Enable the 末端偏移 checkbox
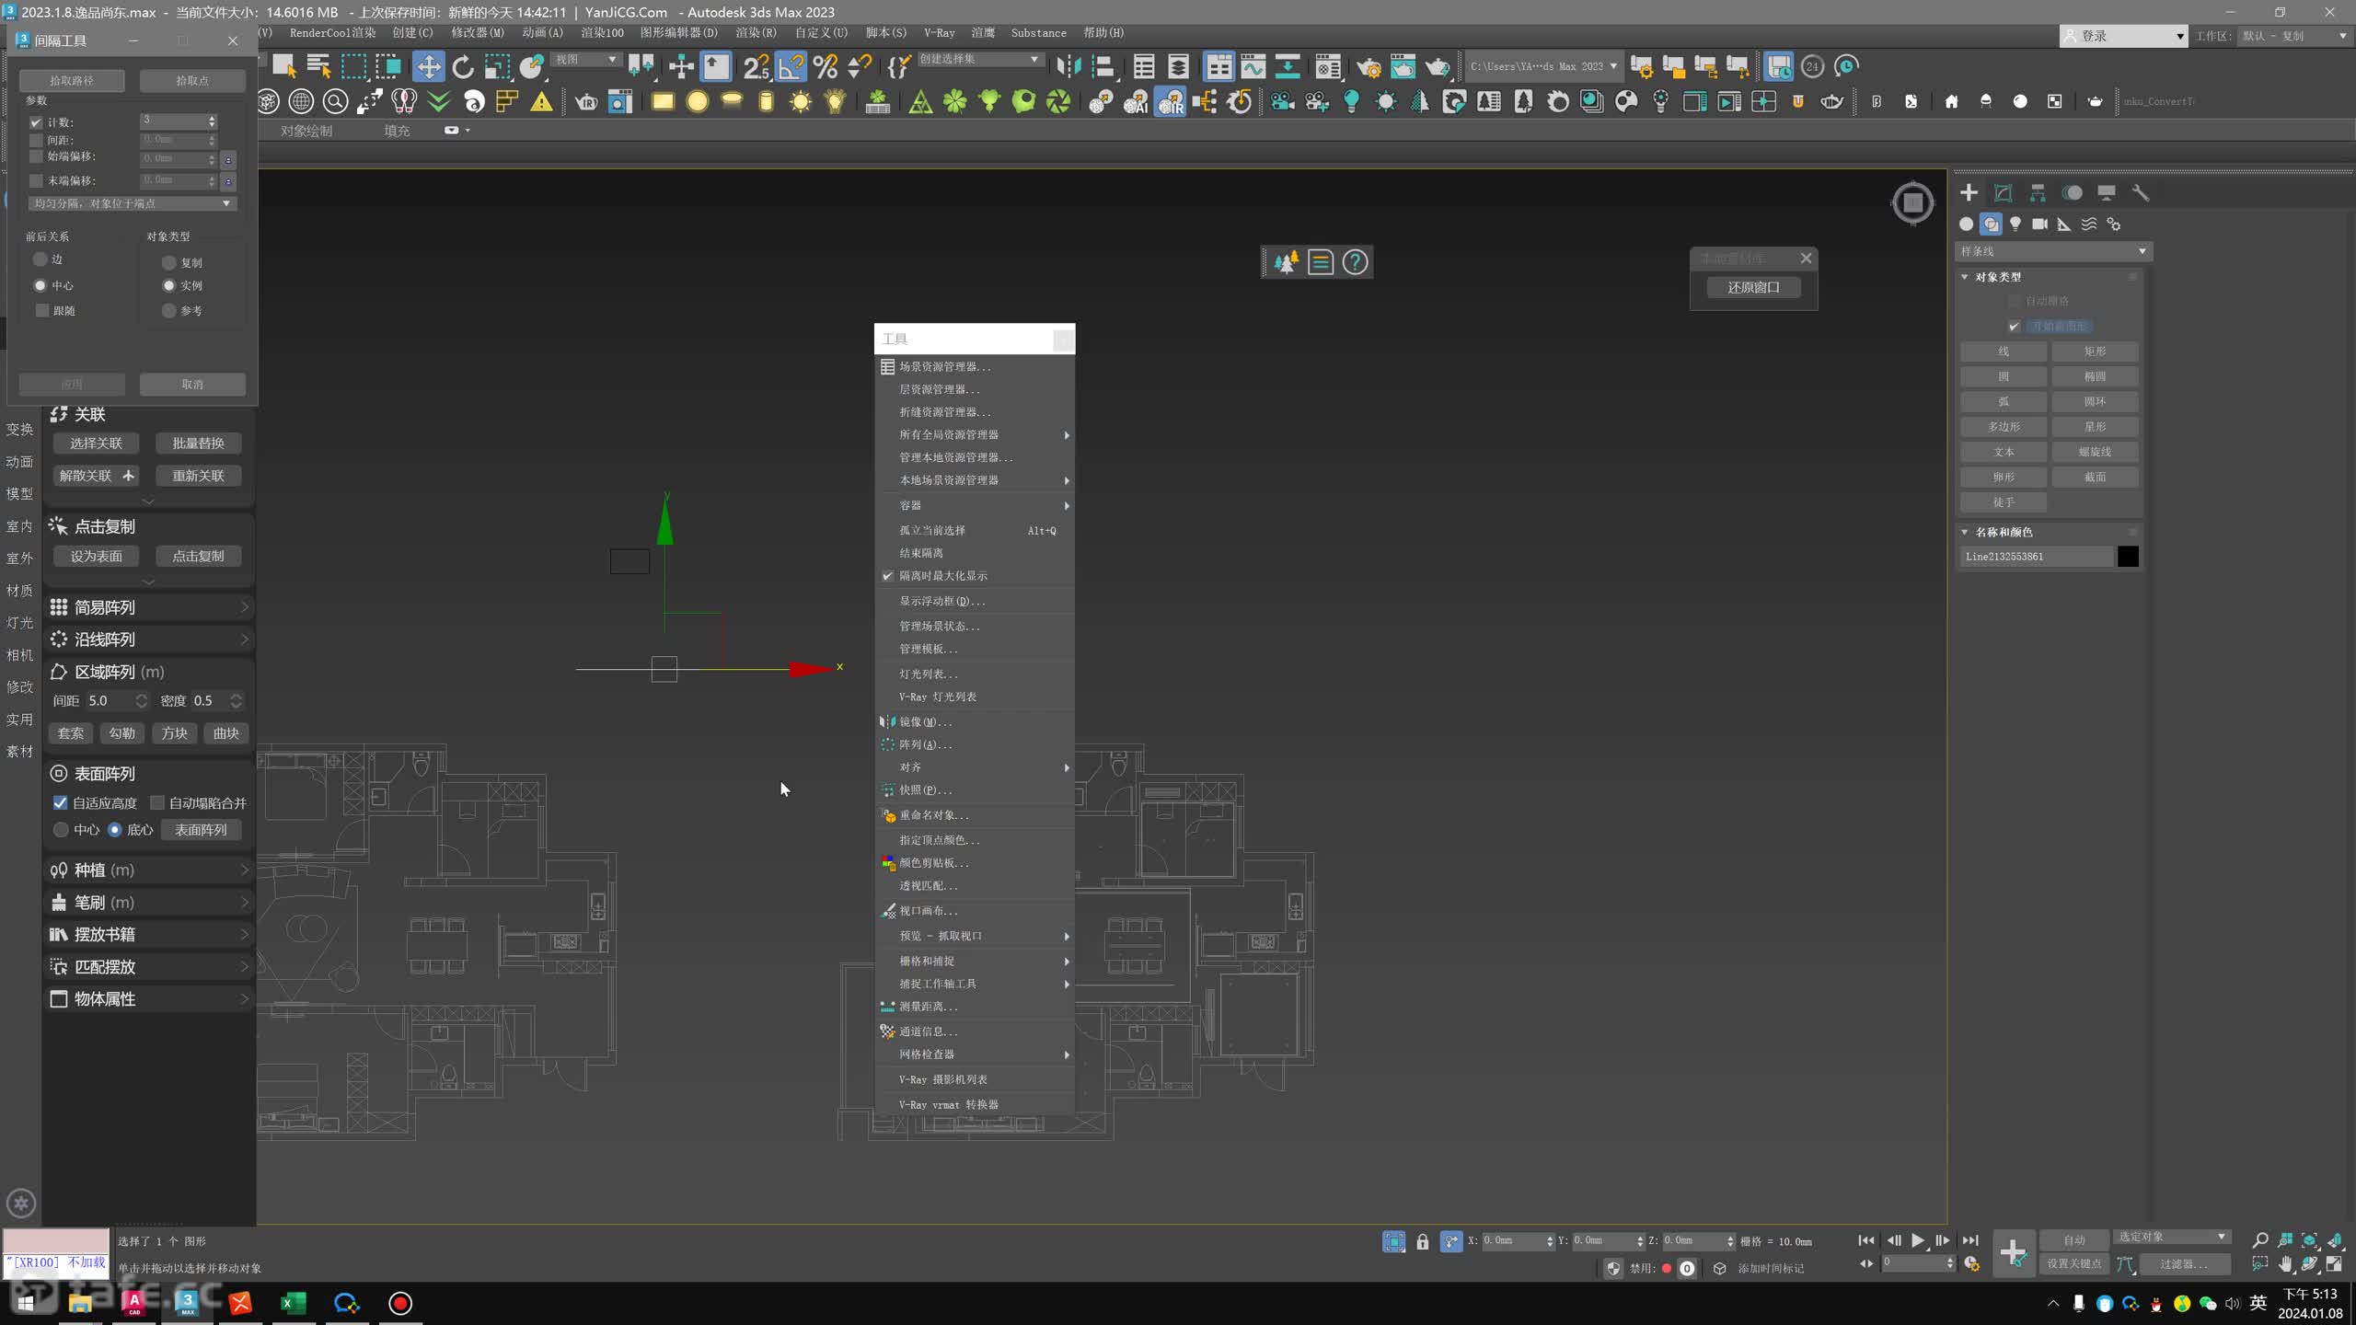Viewport: 2356px width, 1325px height. pyautogui.click(x=36, y=180)
